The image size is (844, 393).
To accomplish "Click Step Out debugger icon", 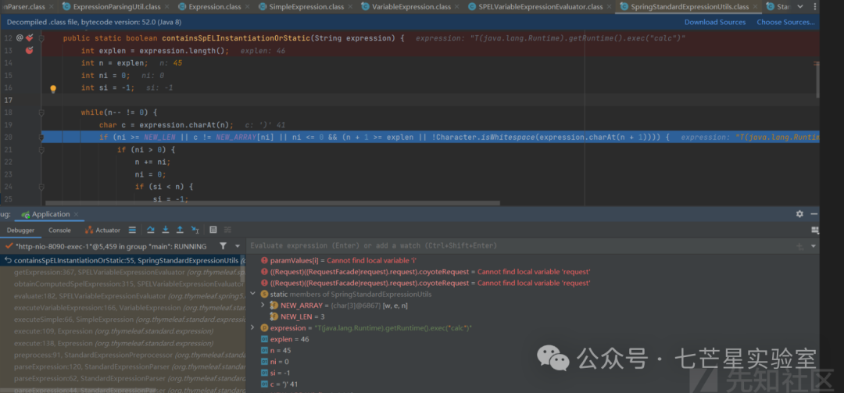I will pos(180,230).
